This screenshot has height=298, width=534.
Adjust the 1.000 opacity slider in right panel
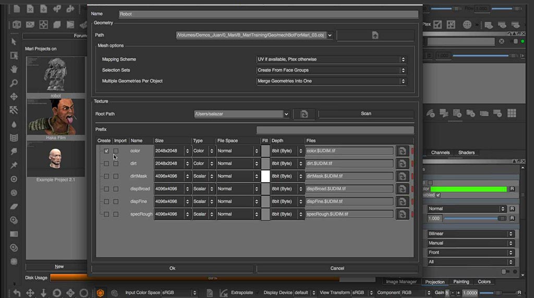coord(476,218)
